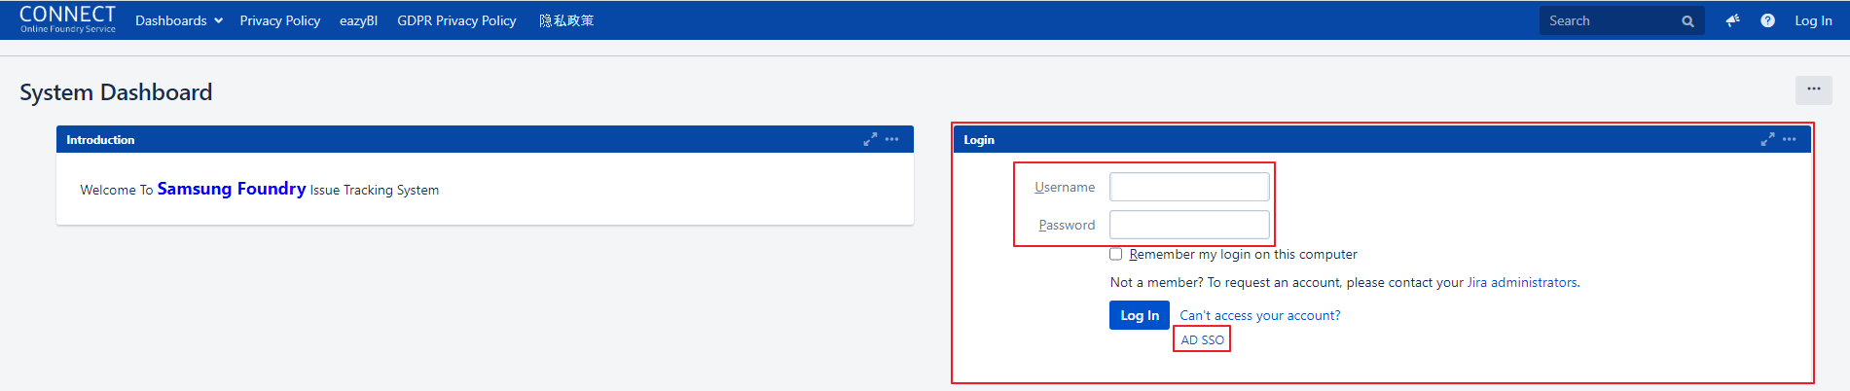Open GDPR Privacy Policy menu item
Image resolution: width=1850 pixels, height=391 pixels.
pos(456,20)
